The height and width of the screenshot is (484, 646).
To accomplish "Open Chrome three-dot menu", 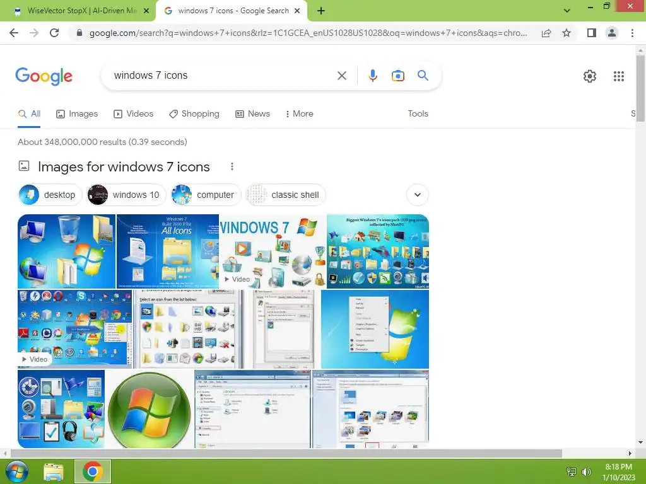I will pos(632,33).
